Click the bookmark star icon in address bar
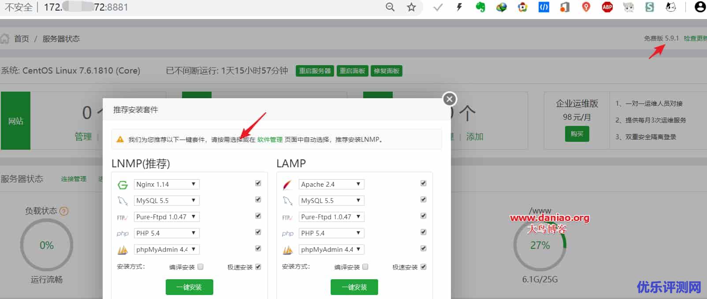The image size is (707, 299). point(411,7)
